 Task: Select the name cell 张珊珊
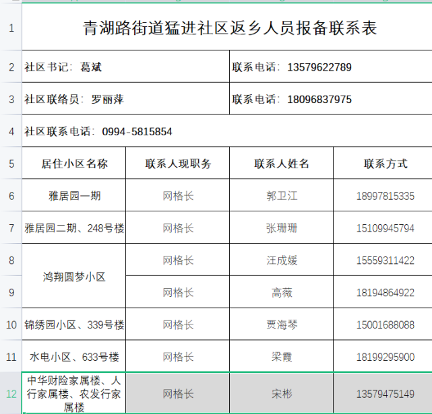(x=281, y=228)
